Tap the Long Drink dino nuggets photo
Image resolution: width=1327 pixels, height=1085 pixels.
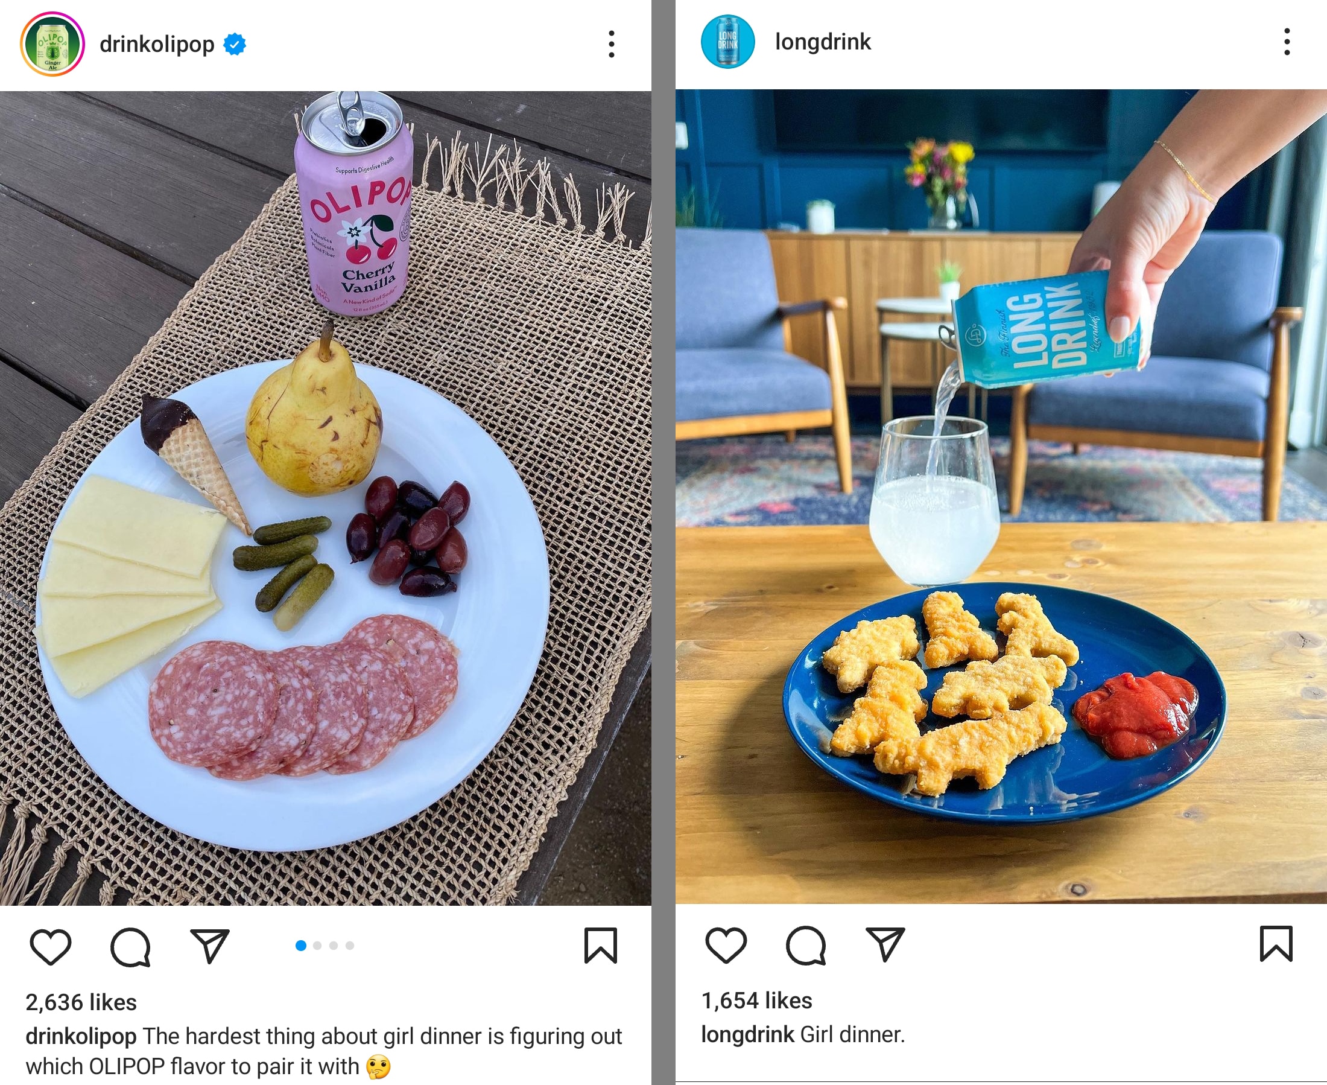click(1001, 497)
